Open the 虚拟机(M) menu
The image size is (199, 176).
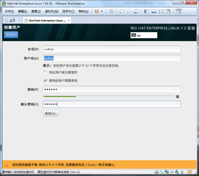(x=51, y=11)
